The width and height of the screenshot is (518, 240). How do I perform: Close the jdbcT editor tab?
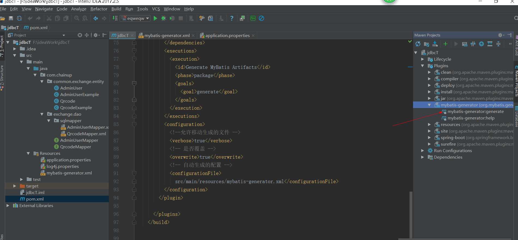[132, 36]
